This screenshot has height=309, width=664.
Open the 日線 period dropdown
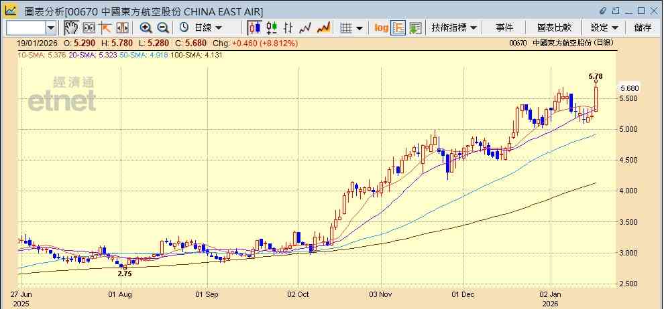pos(208,28)
